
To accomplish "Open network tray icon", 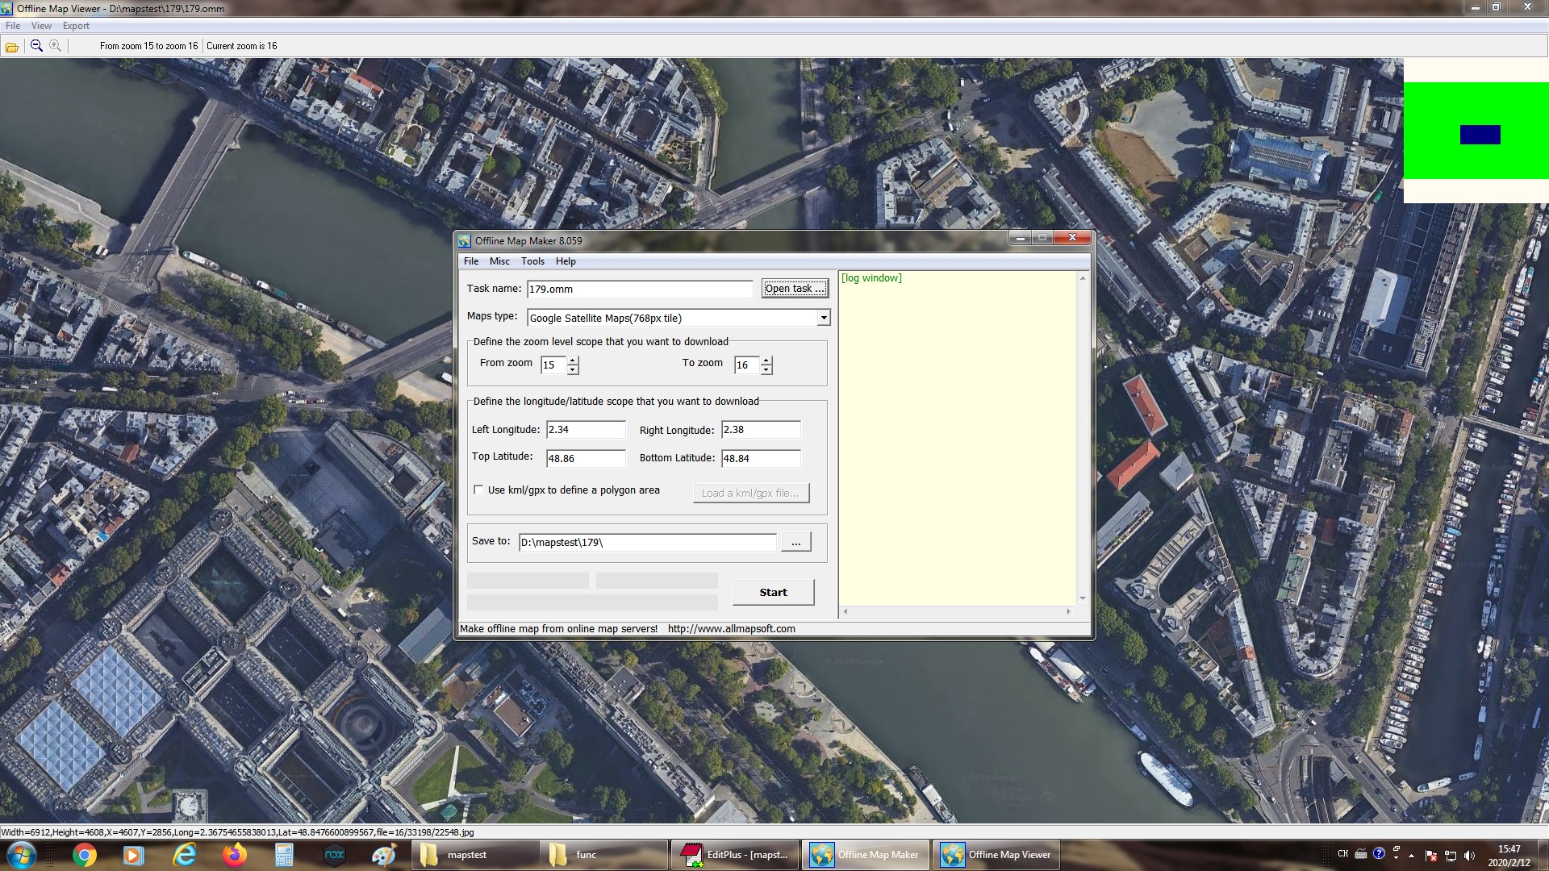I will point(1450,856).
